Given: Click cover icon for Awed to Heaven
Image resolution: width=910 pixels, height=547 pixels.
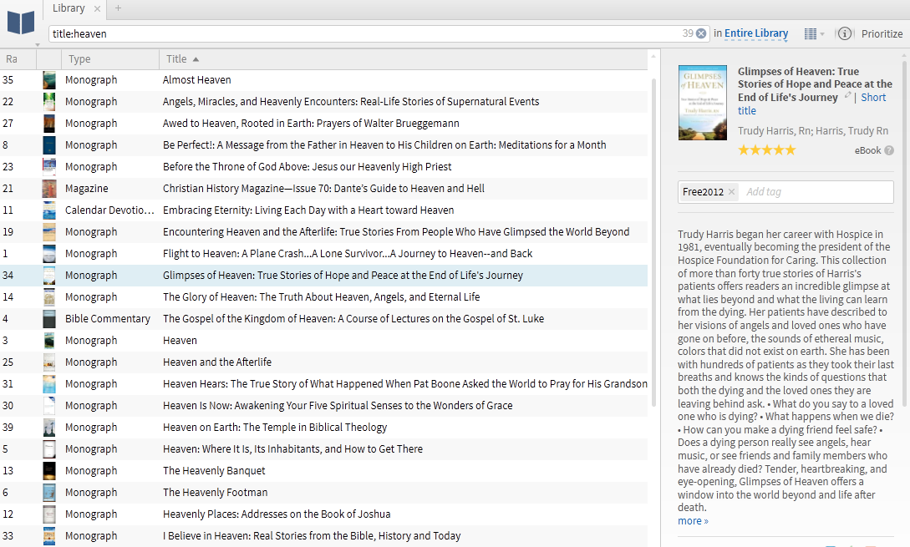Looking at the screenshot, I should click(x=49, y=124).
